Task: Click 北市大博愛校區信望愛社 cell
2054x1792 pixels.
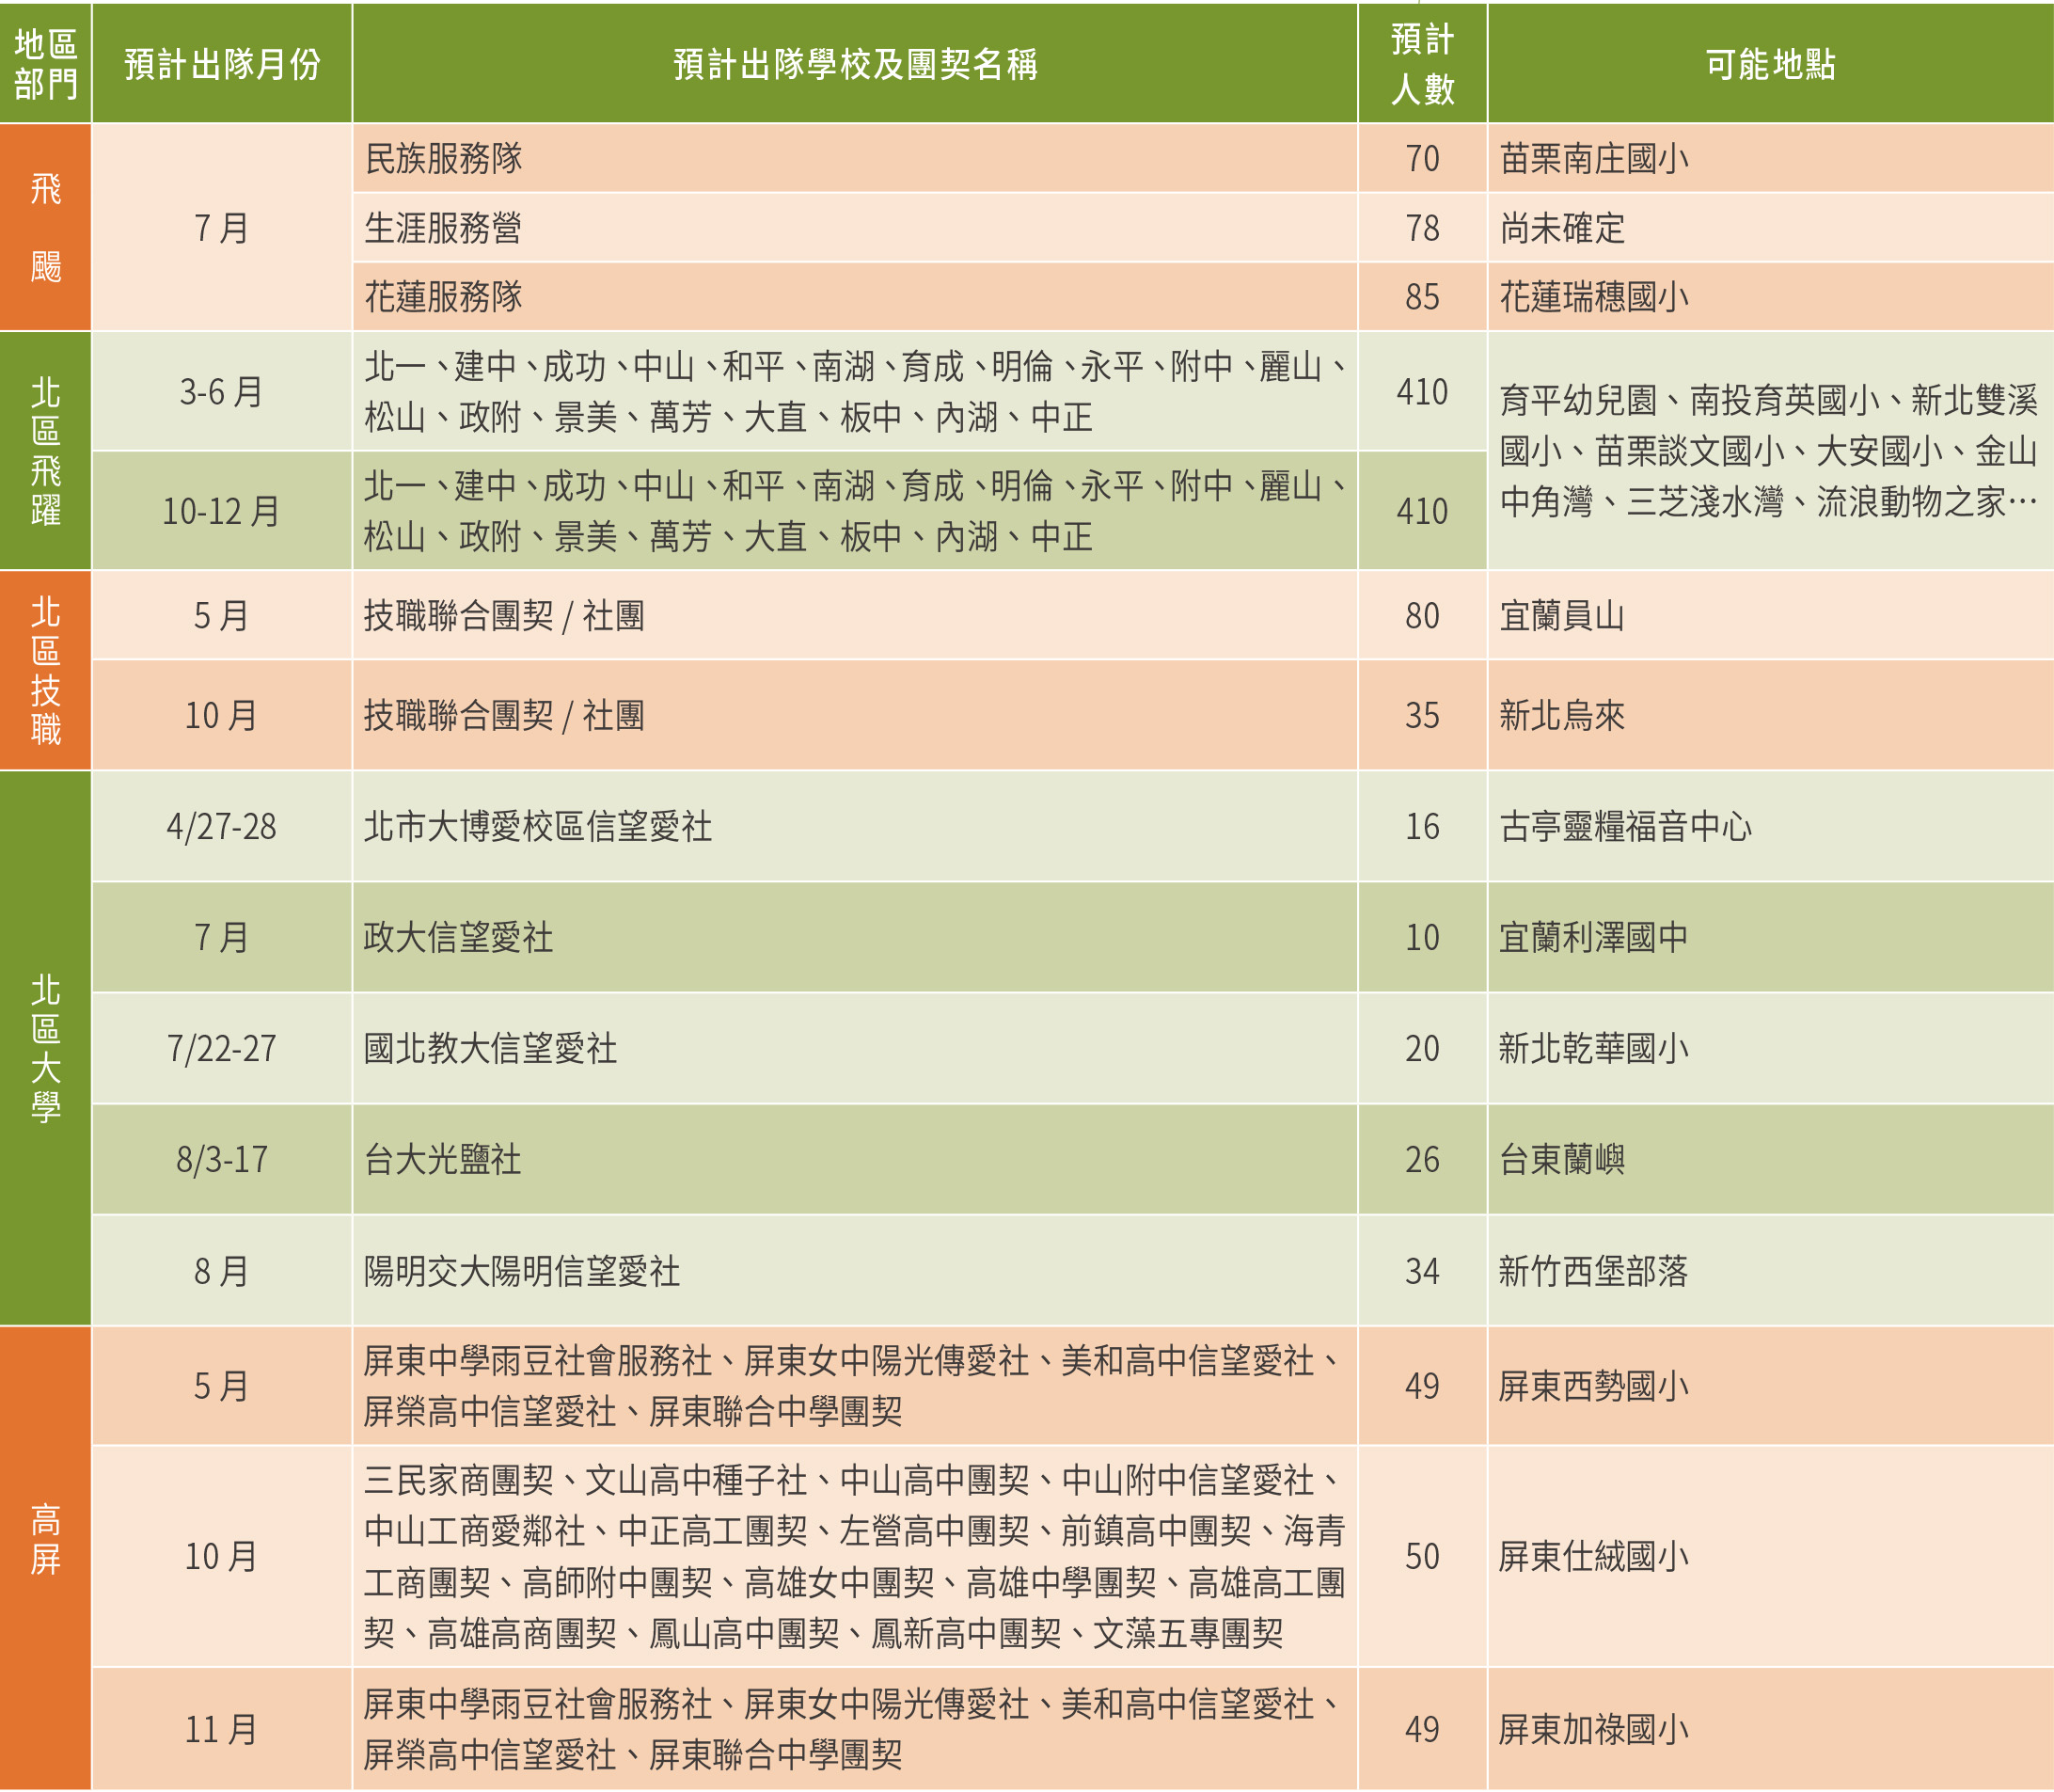Action: point(855,826)
